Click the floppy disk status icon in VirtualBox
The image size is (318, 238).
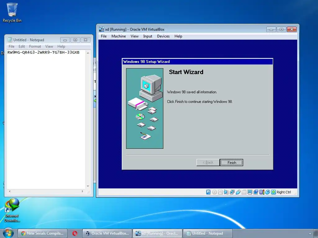pyautogui.click(x=220, y=192)
